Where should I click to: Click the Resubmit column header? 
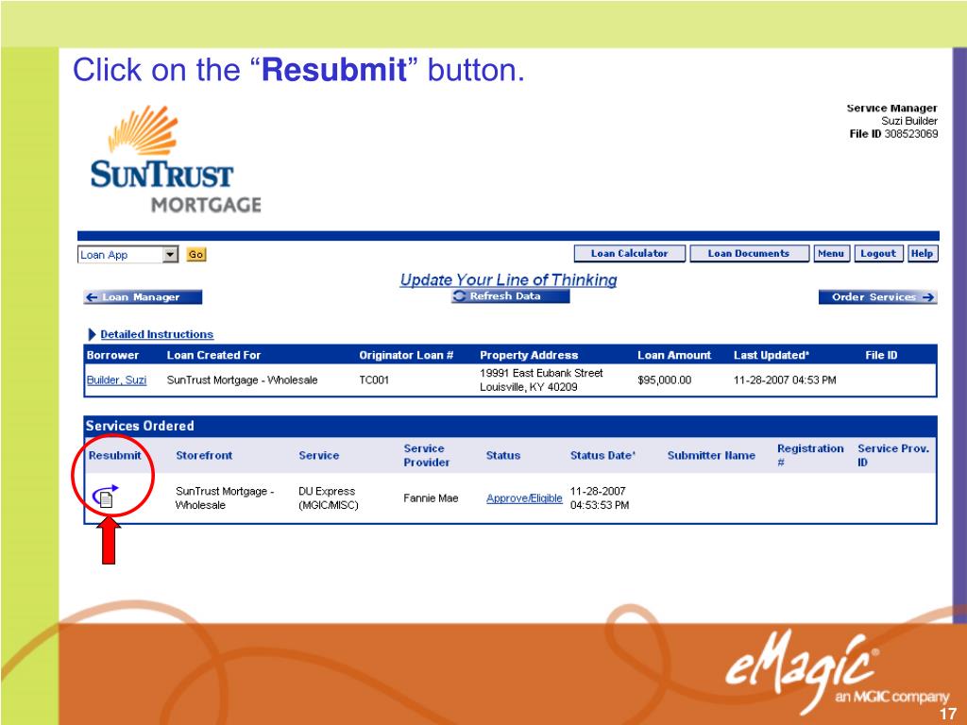coord(114,456)
